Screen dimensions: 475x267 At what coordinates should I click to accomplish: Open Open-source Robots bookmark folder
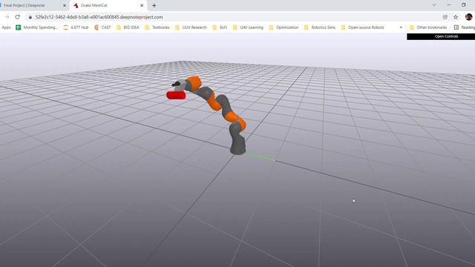click(x=363, y=27)
